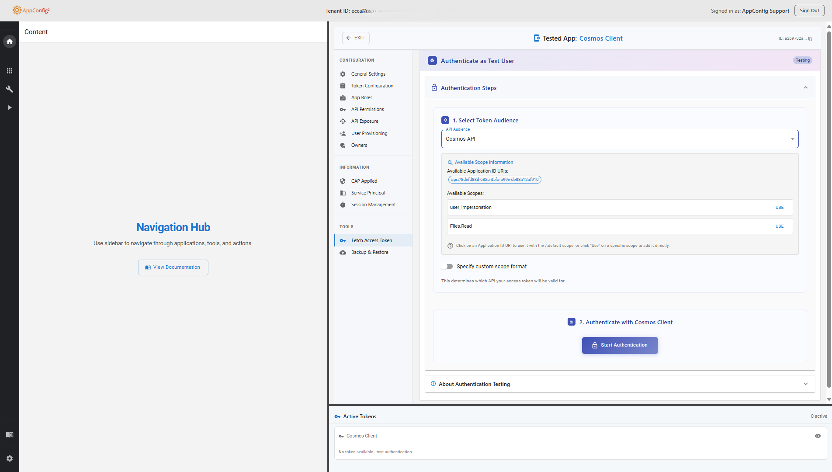Collapse the Authentication Steps section
This screenshot has width=832, height=472.
(806, 88)
